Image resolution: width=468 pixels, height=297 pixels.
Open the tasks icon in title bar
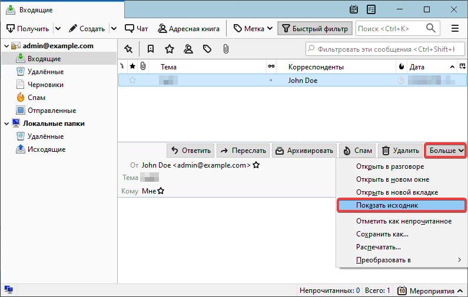(x=371, y=9)
